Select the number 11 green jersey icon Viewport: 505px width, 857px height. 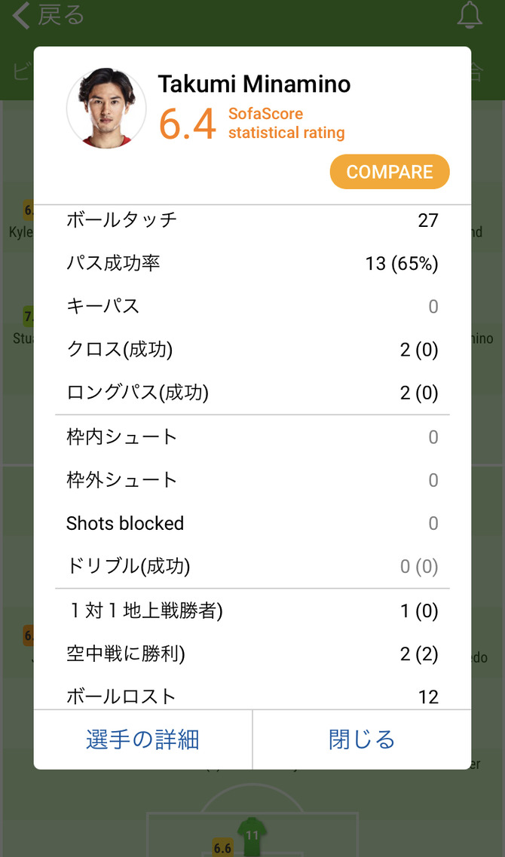coord(252,836)
